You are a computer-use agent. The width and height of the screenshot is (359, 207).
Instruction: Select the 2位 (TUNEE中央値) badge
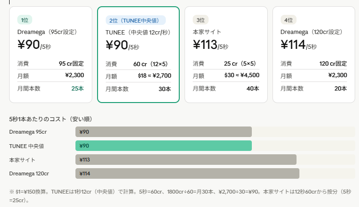[x=136, y=20]
